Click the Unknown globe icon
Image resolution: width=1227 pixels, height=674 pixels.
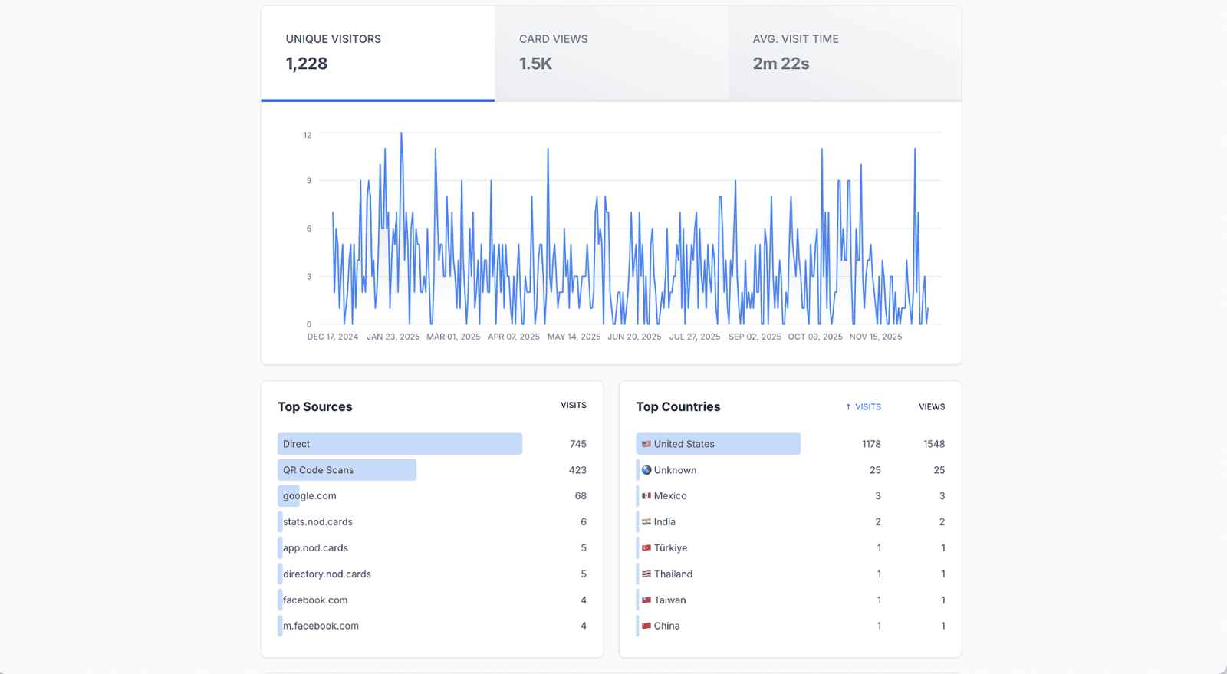click(646, 470)
